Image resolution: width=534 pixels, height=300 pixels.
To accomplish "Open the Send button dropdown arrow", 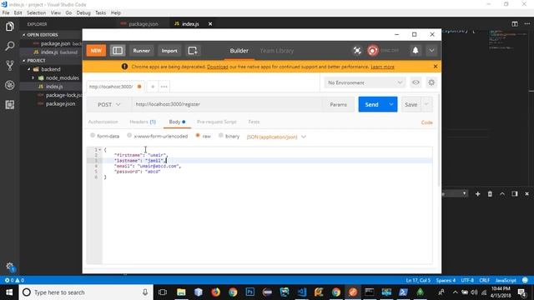I will (391, 104).
